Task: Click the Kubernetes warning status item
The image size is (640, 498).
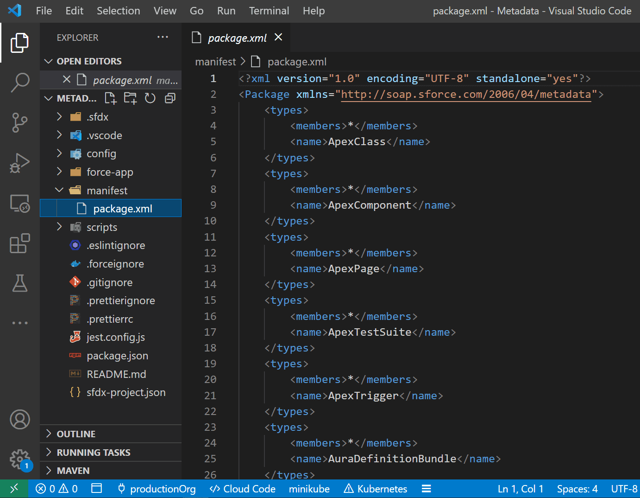Action: pos(376,489)
